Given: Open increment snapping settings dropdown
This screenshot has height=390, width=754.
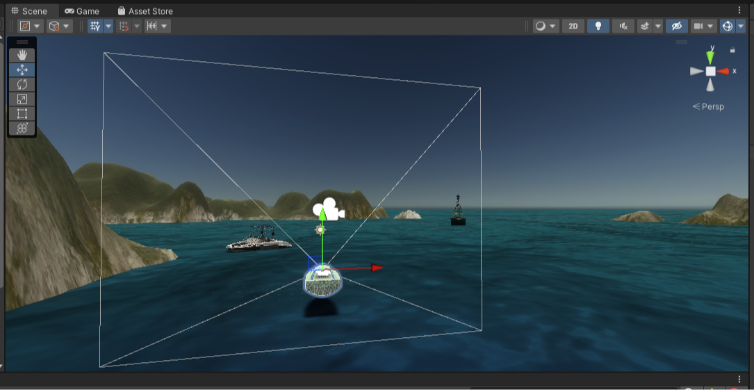Looking at the screenshot, I should (x=158, y=26).
